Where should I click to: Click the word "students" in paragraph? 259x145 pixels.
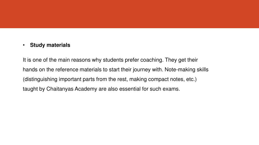point(113,60)
